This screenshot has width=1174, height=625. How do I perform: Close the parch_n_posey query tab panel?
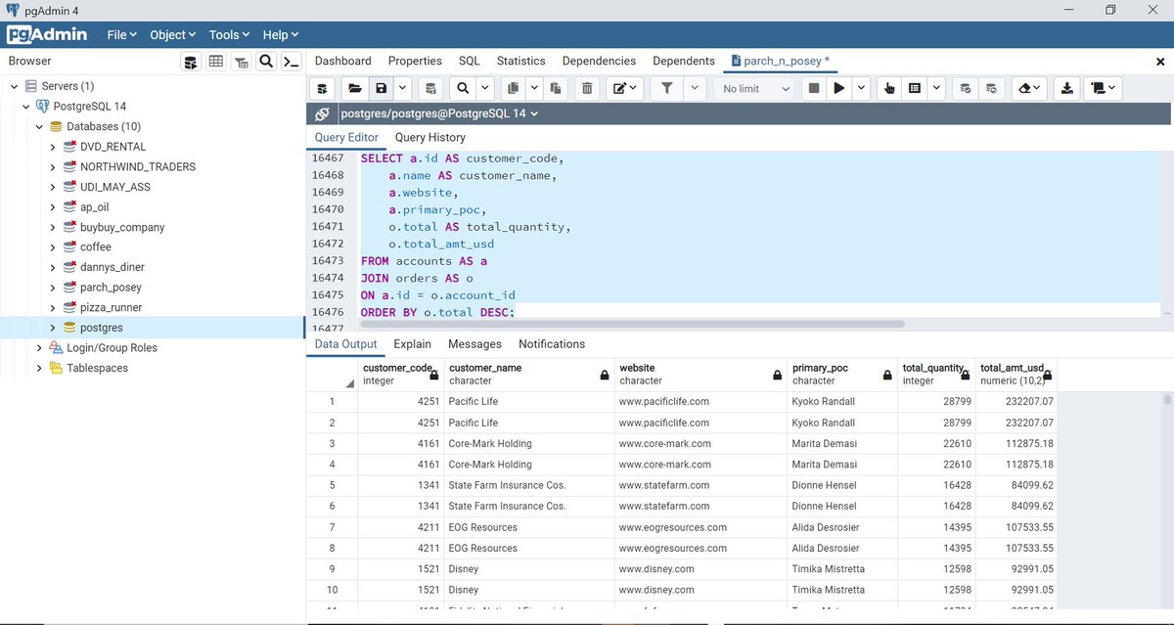pyautogui.click(x=1160, y=62)
